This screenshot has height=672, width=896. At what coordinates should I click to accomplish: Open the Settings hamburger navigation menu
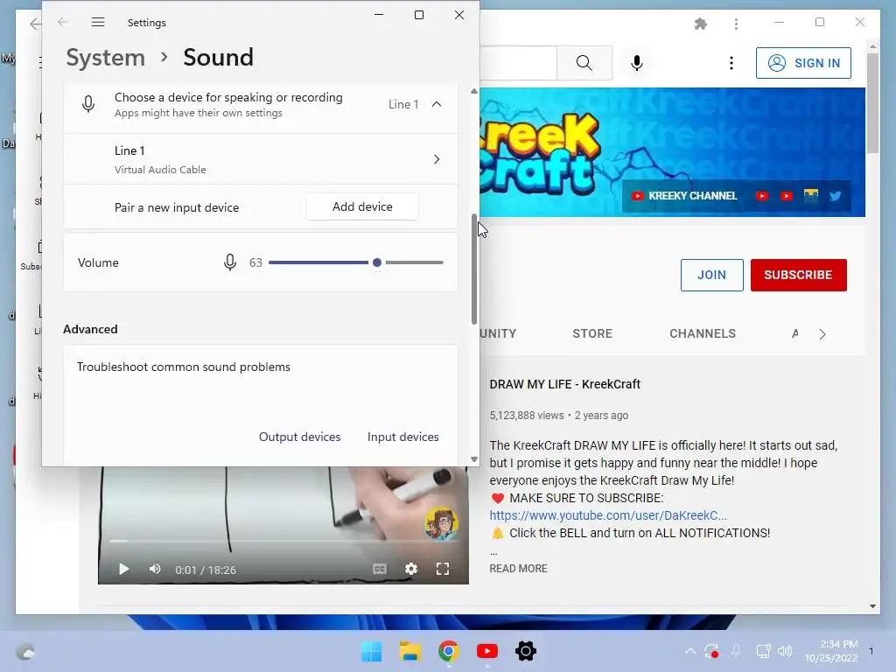pos(98,22)
